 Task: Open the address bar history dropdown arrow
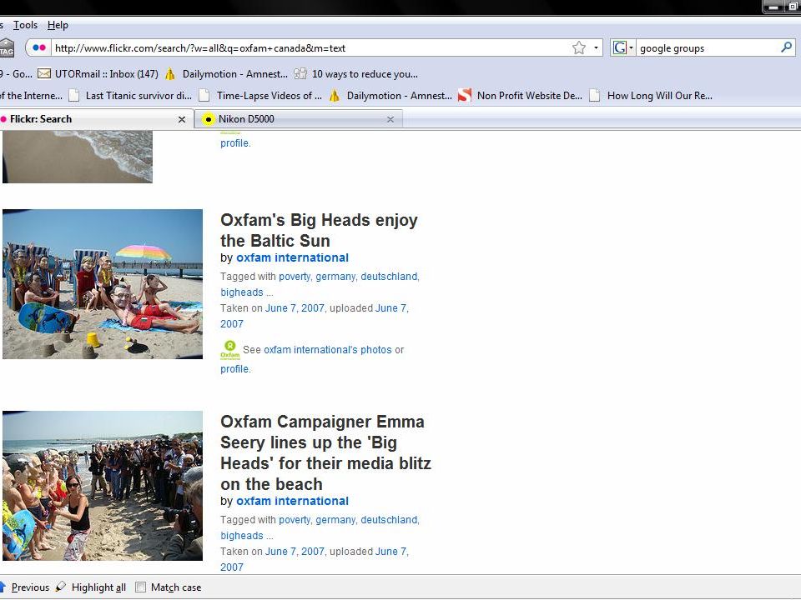tap(596, 48)
